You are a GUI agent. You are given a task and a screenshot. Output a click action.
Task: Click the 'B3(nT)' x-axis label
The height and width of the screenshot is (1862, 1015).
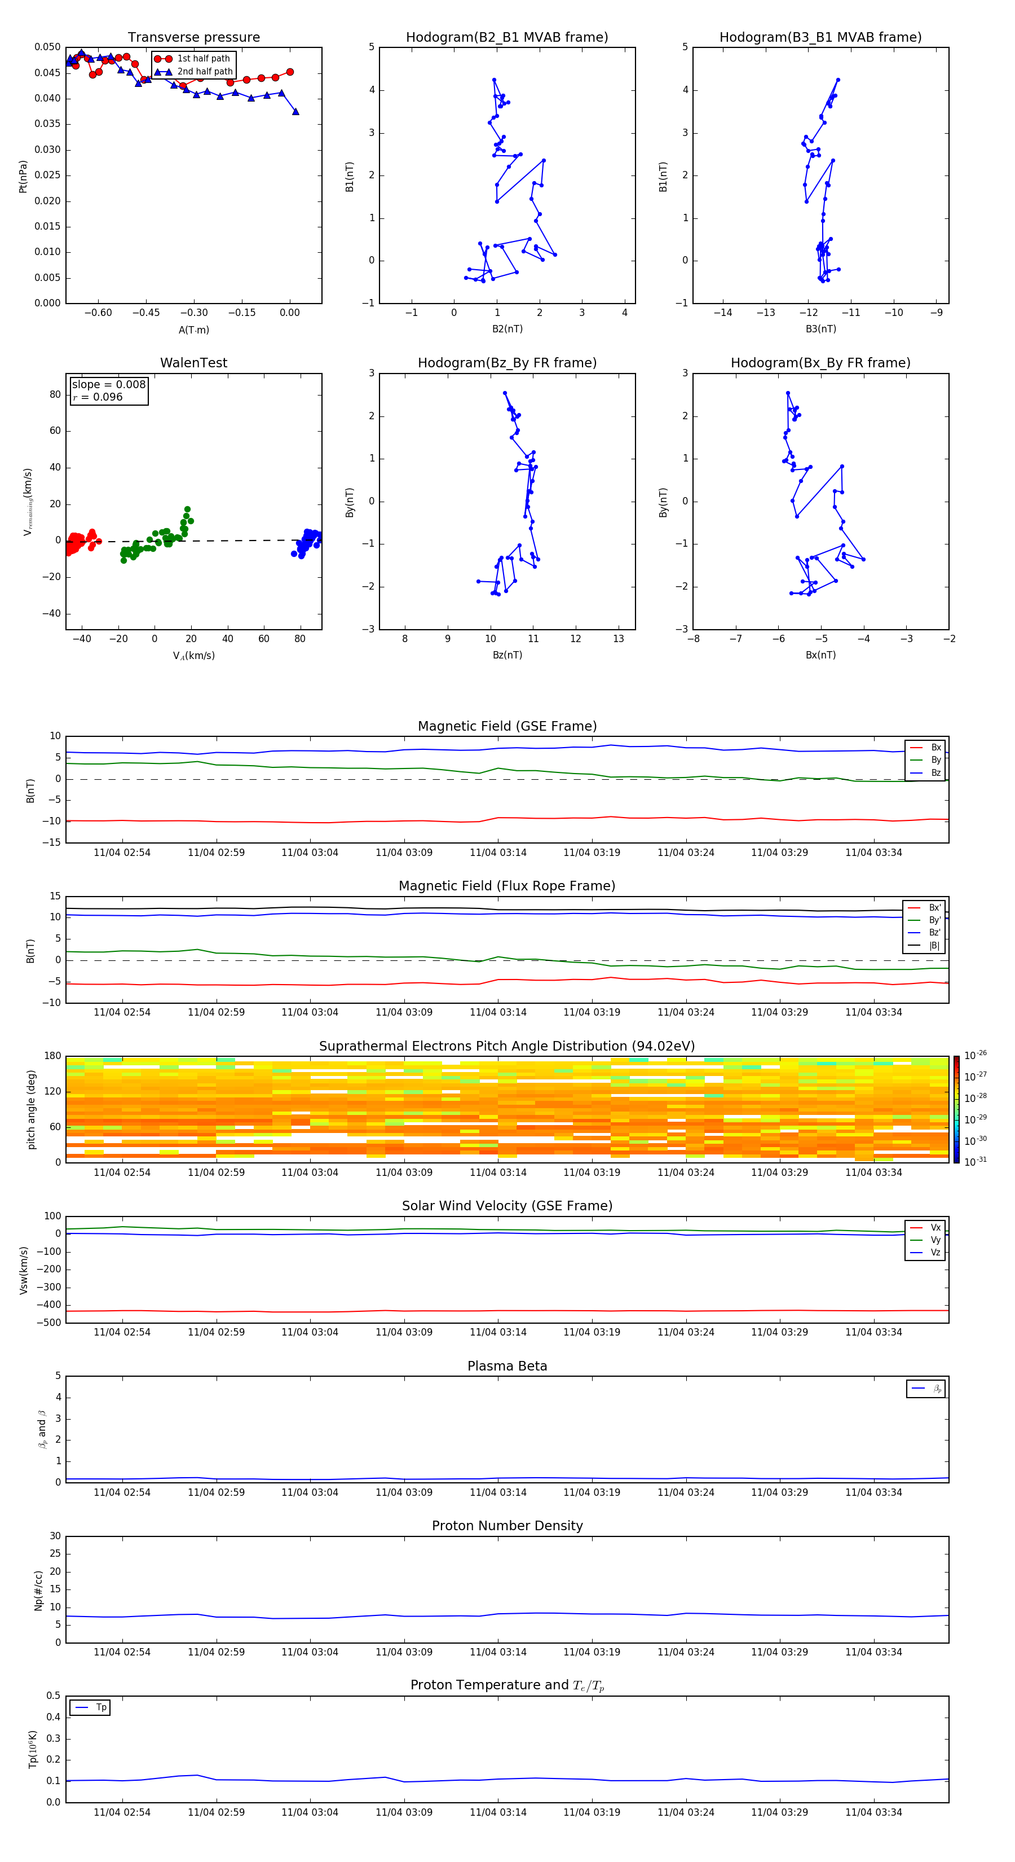tap(820, 329)
